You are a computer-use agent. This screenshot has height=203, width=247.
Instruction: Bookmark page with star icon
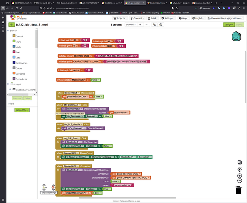coord(177,8)
